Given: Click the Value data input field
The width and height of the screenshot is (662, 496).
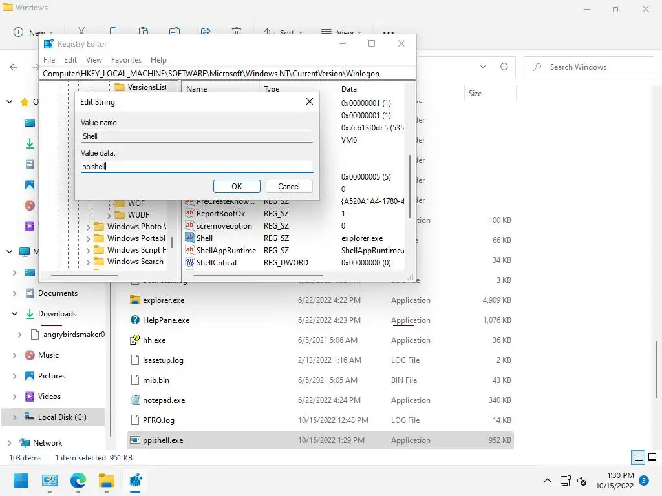Looking at the screenshot, I should (197, 167).
